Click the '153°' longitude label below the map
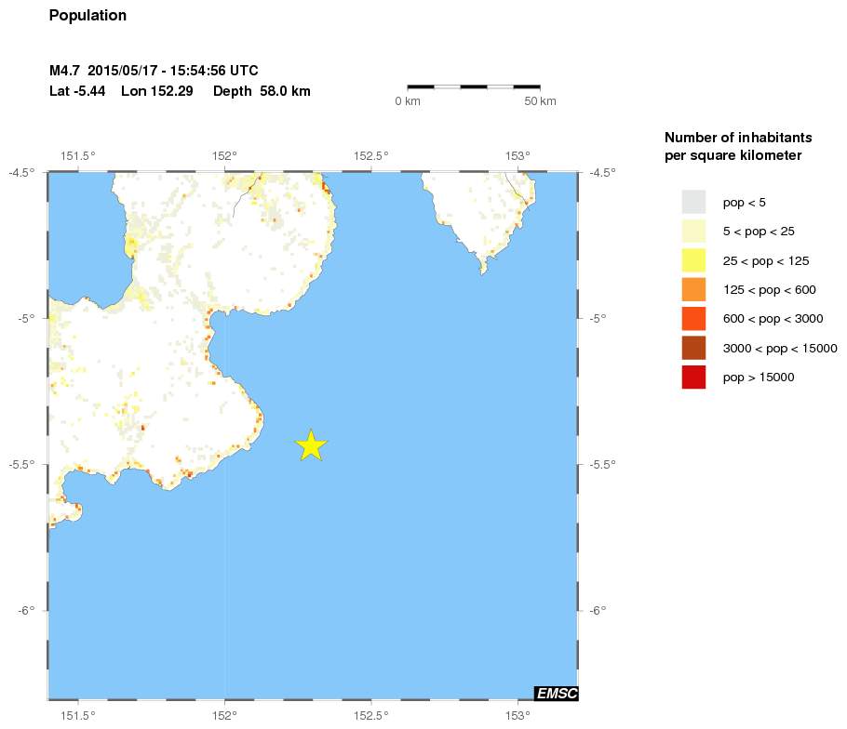This screenshot has height=729, width=847. (x=518, y=715)
